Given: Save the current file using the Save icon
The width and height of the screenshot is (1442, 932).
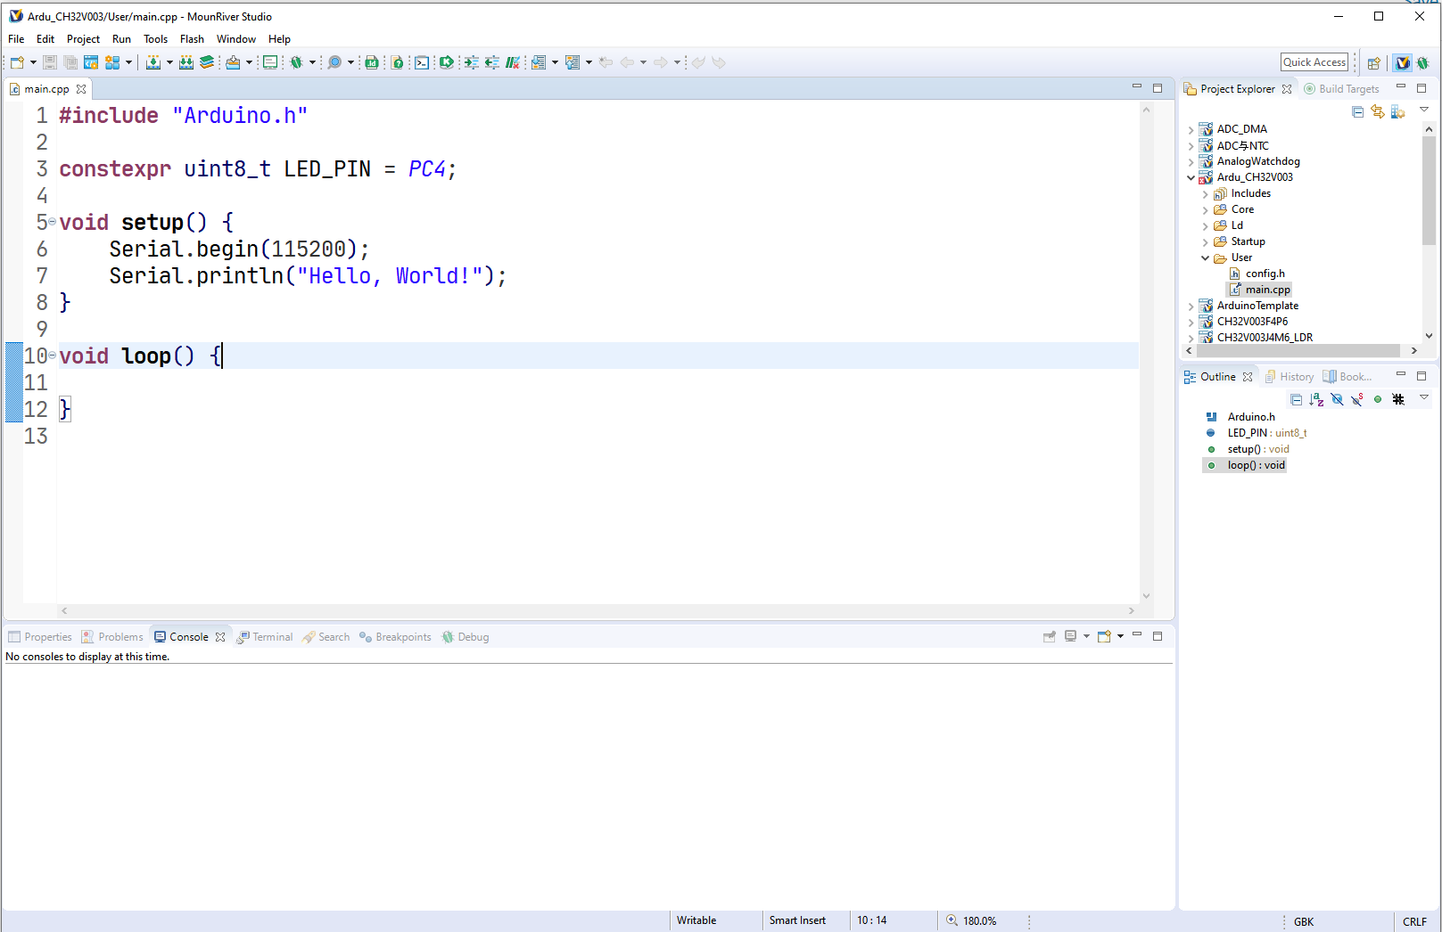Looking at the screenshot, I should click(48, 62).
